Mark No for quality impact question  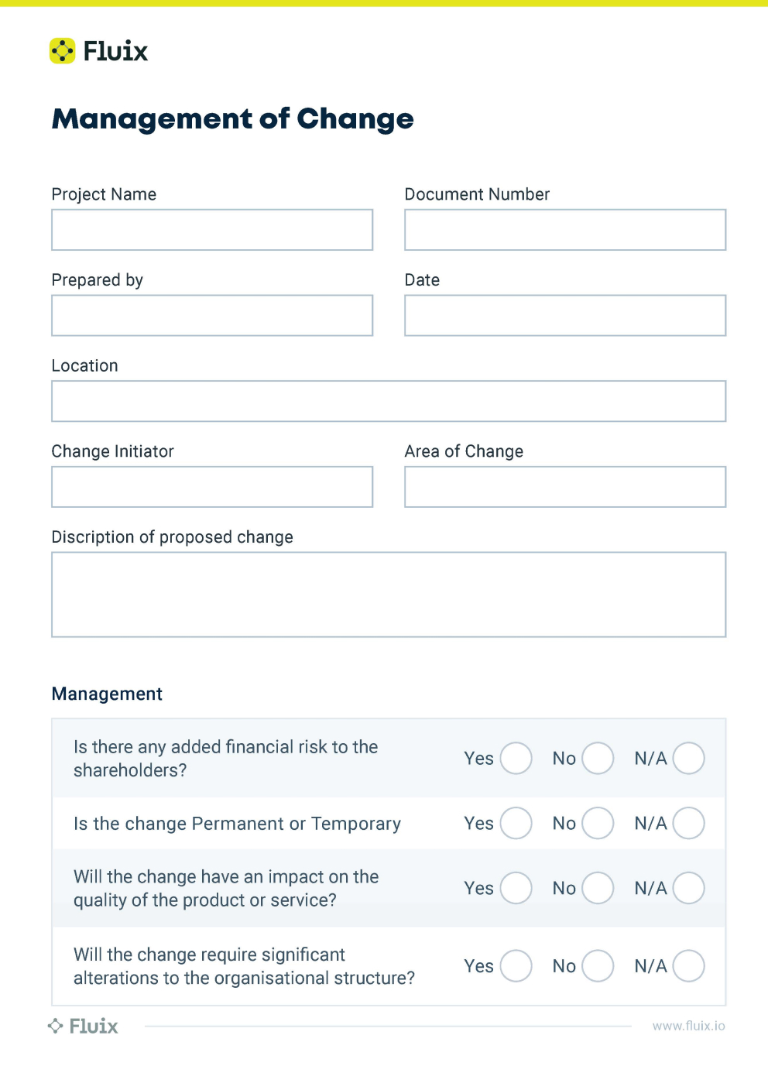[598, 888]
